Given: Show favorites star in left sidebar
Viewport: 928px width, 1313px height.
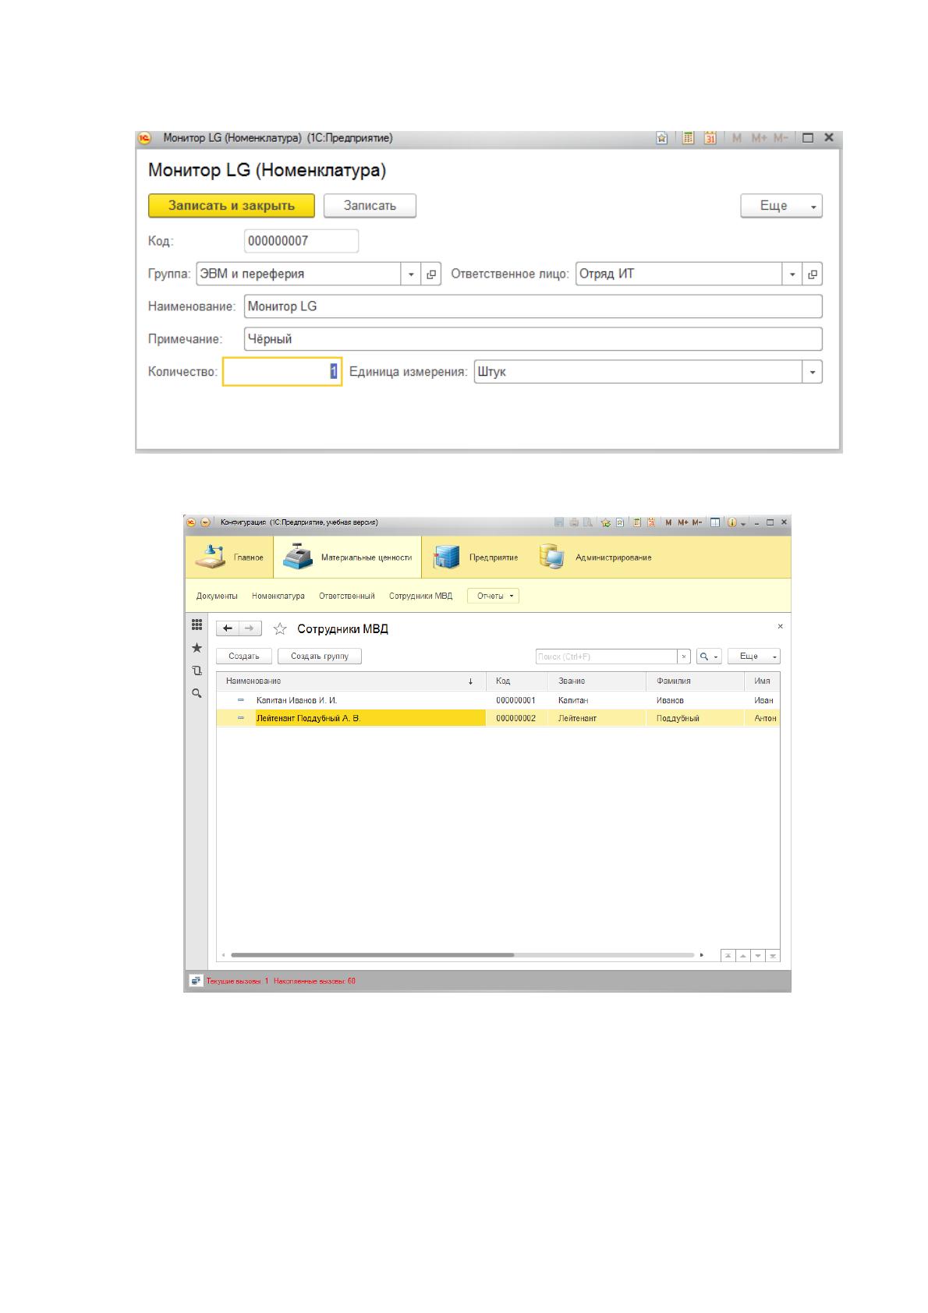Looking at the screenshot, I should click(197, 648).
